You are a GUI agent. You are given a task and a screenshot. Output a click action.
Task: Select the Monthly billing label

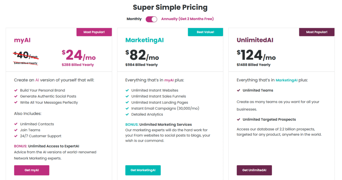pyautogui.click(x=134, y=19)
